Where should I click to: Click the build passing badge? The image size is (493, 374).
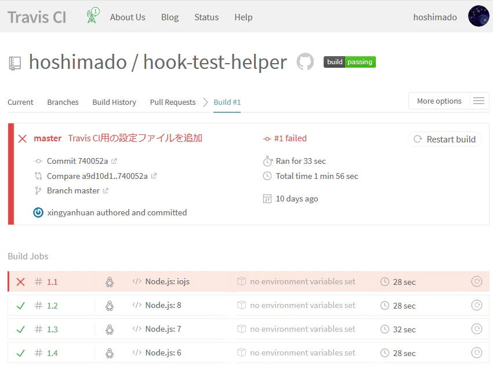click(x=349, y=62)
